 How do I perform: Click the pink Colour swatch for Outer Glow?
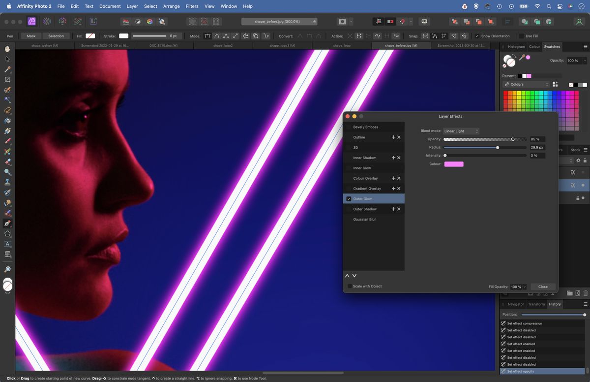pyautogui.click(x=453, y=164)
